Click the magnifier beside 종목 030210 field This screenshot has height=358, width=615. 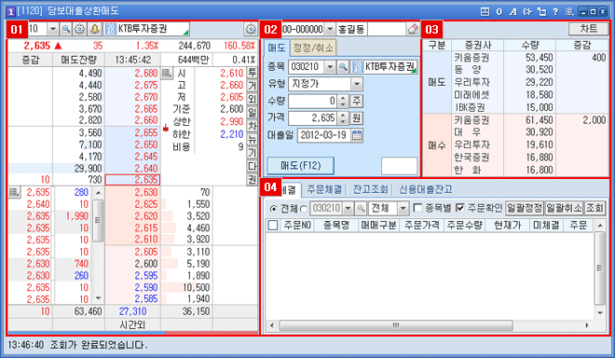[x=342, y=67]
